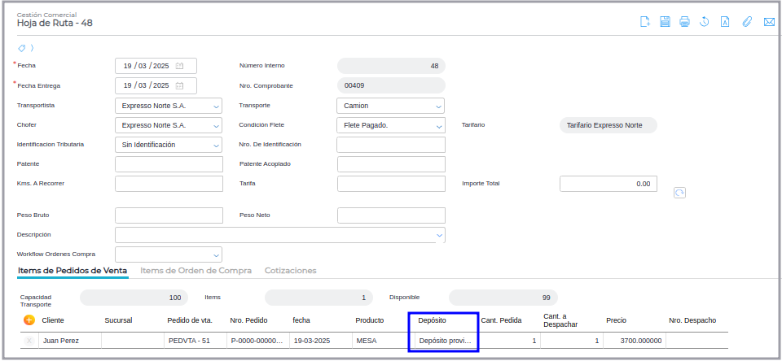Expand the Transportista dropdown
This screenshot has width=782, height=361.
tap(215, 106)
